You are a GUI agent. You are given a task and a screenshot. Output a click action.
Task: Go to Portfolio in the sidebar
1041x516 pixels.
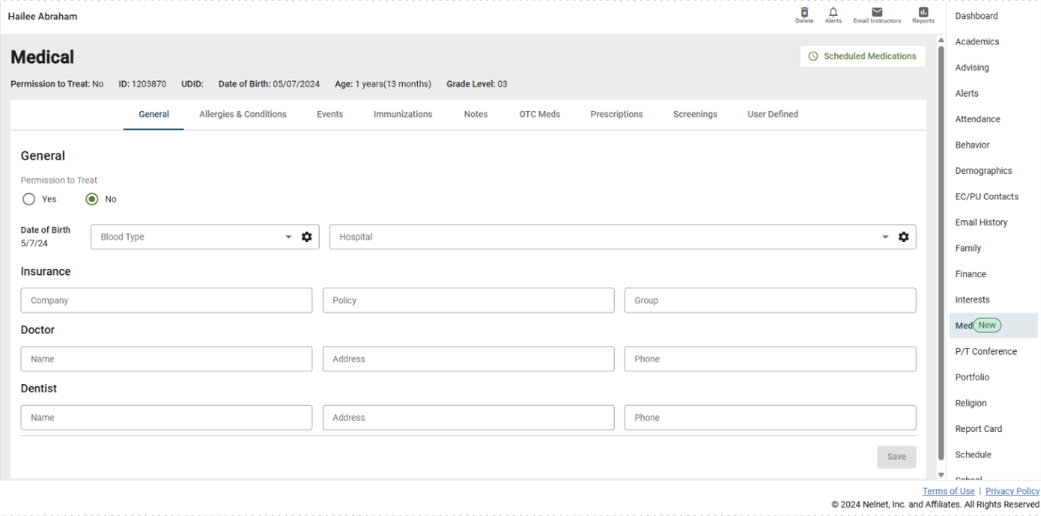click(x=972, y=377)
